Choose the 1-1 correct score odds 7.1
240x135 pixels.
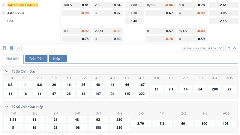[171, 89]
